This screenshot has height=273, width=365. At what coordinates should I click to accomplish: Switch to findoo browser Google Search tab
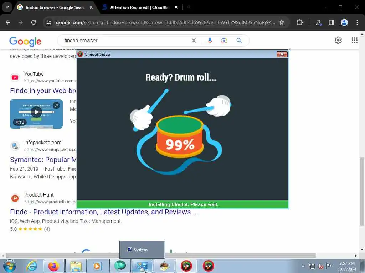[x=55, y=7]
